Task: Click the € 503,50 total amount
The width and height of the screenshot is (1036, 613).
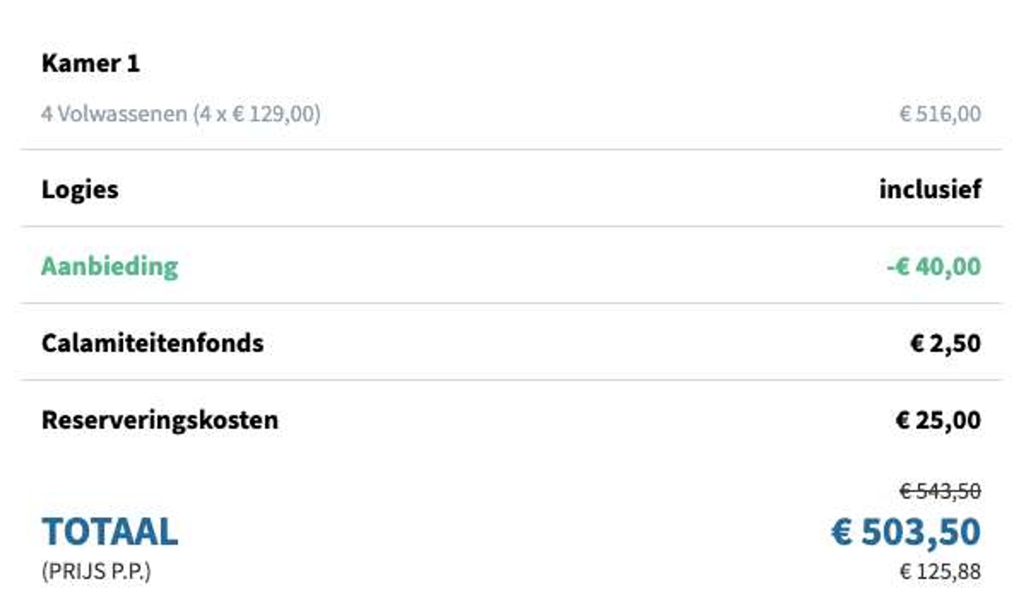Action: (906, 532)
